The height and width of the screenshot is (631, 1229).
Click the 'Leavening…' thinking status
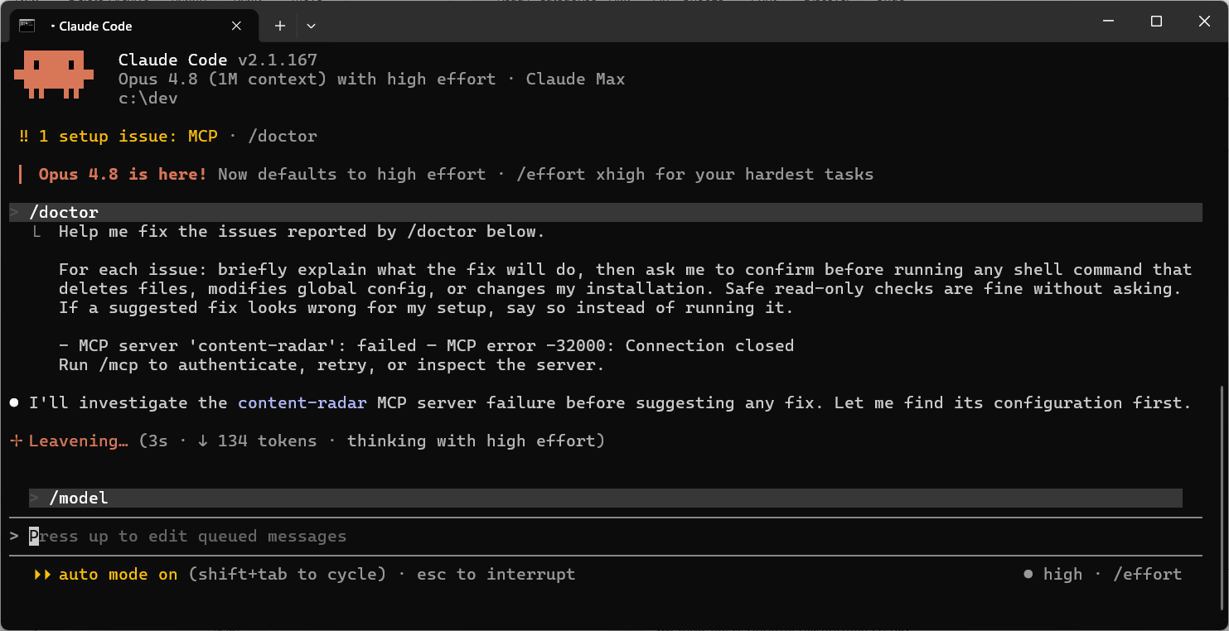point(79,441)
